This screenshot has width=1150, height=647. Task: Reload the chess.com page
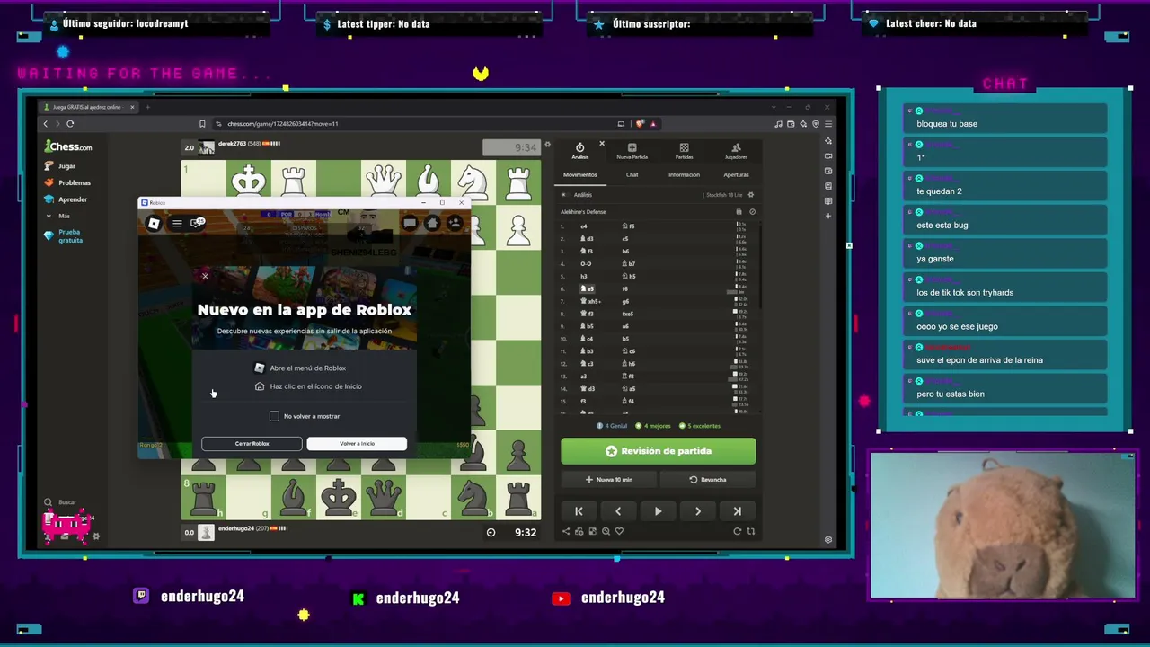point(70,123)
